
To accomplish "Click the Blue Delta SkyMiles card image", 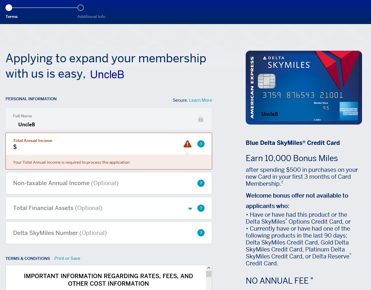I will (304, 87).
